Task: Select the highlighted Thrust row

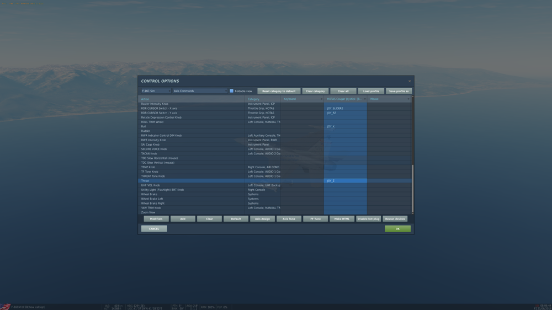Action: pyautogui.click(x=274, y=181)
